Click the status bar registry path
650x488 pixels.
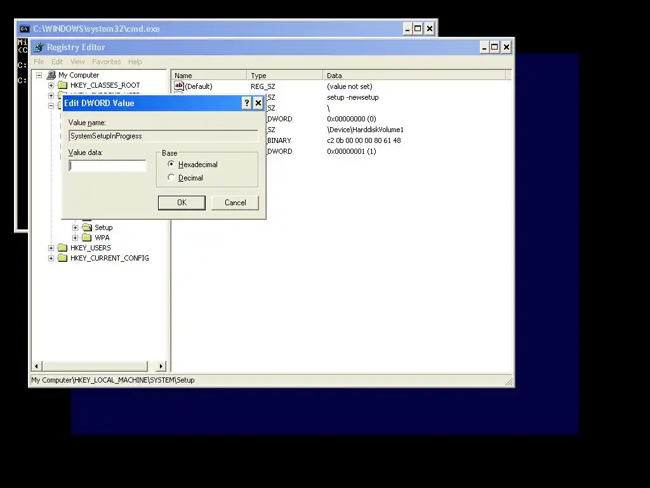click(x=113, y=380)
